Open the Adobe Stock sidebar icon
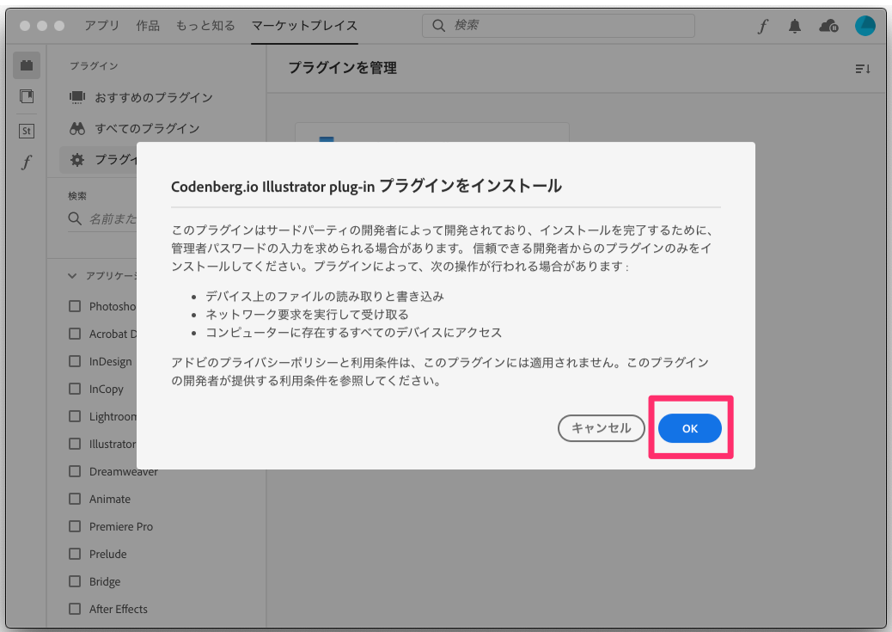Image resolution: width=892 pixels, height=632 pixels. point(26,131)
